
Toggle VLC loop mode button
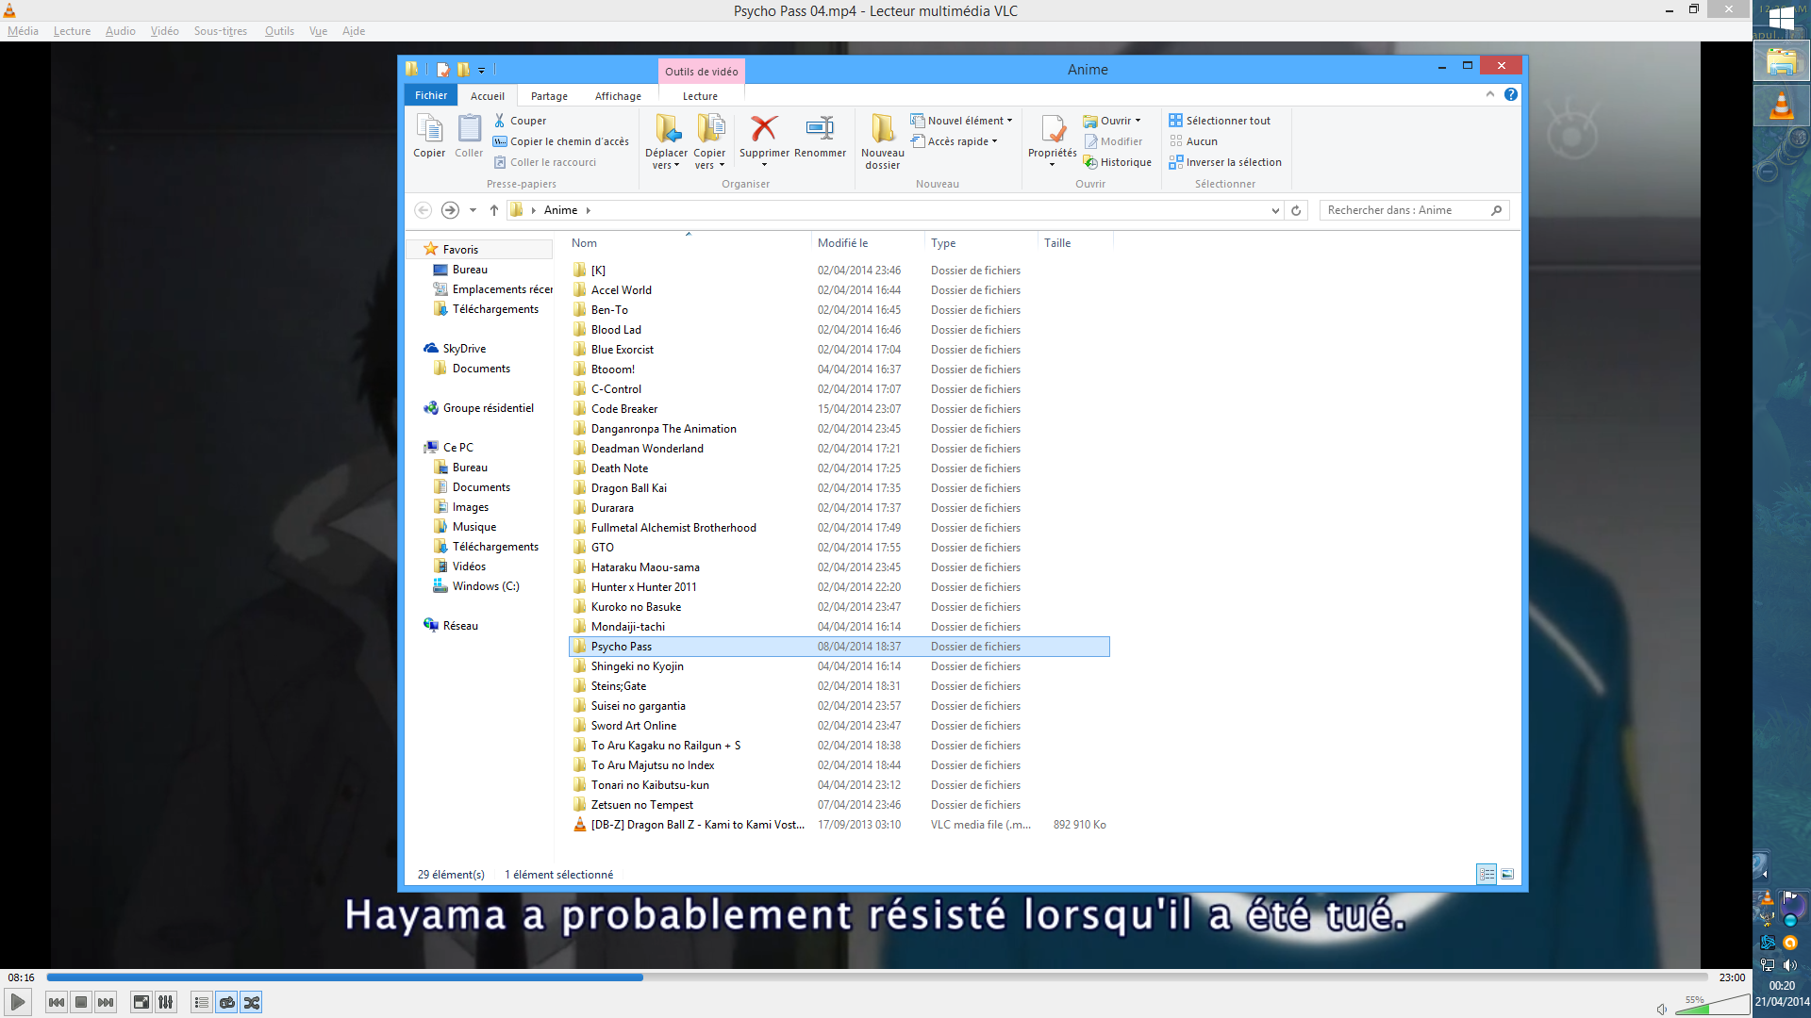pyautogui.click(x=226, y=1002)
